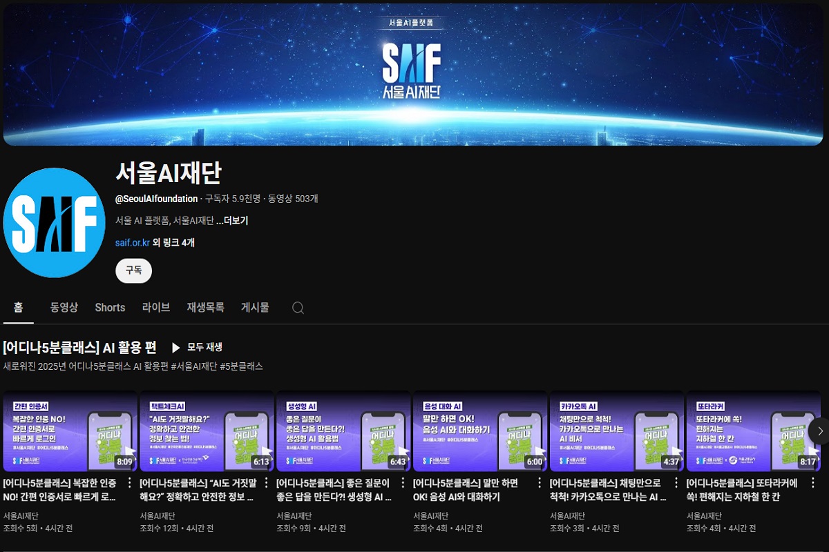
Task: Open the SAIF channel profile avatar
Action: tap(55, 222)
